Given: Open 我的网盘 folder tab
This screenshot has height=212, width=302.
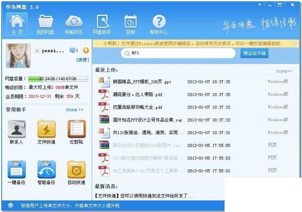Looking at the screenshot, I should tap(46, 24).
